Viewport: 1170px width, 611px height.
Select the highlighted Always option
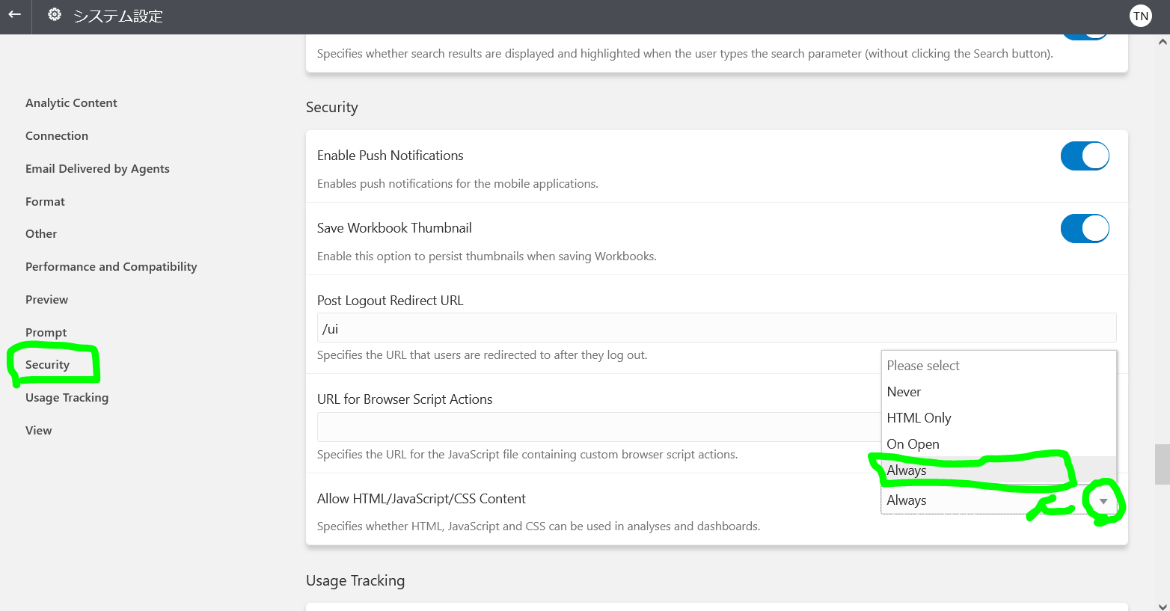click(x=906, y=470)
